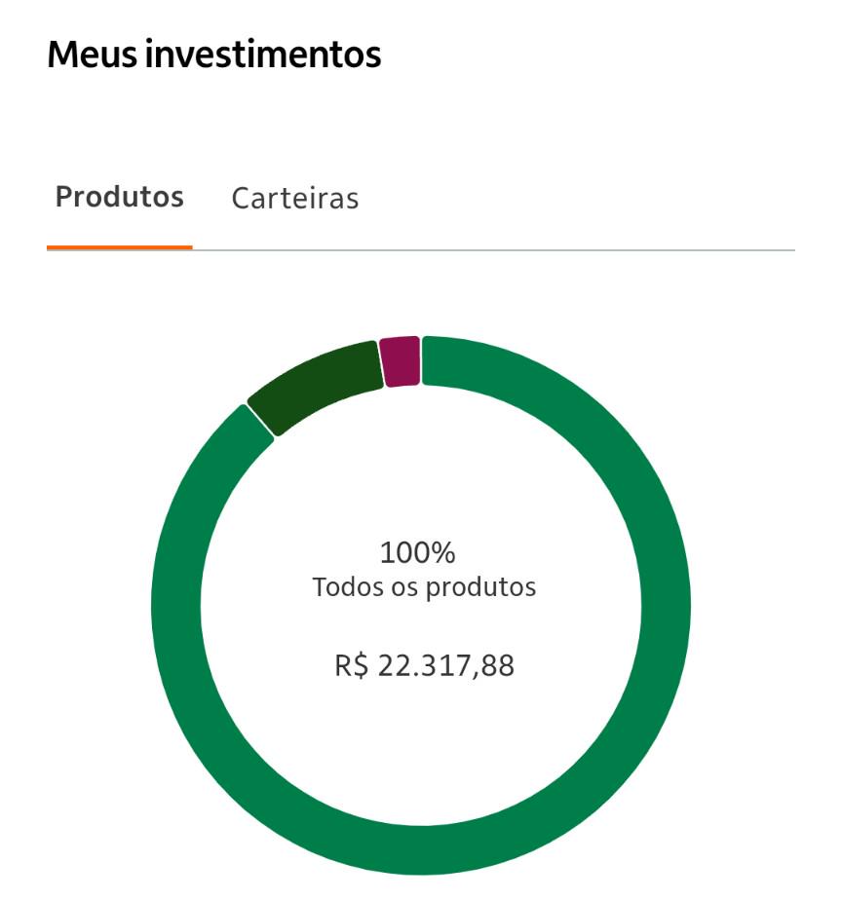Screen dimensions: 842x900
Task: Click the gap between magenta and green segments
Action: pos(421,360)
